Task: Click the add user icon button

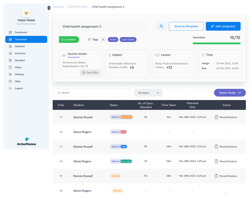Action: (161, 26)
